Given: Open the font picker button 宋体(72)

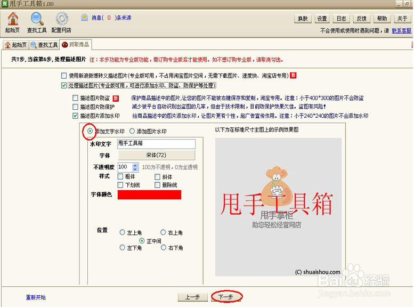Looking at the screenshot, I should (x=156, y=155).
